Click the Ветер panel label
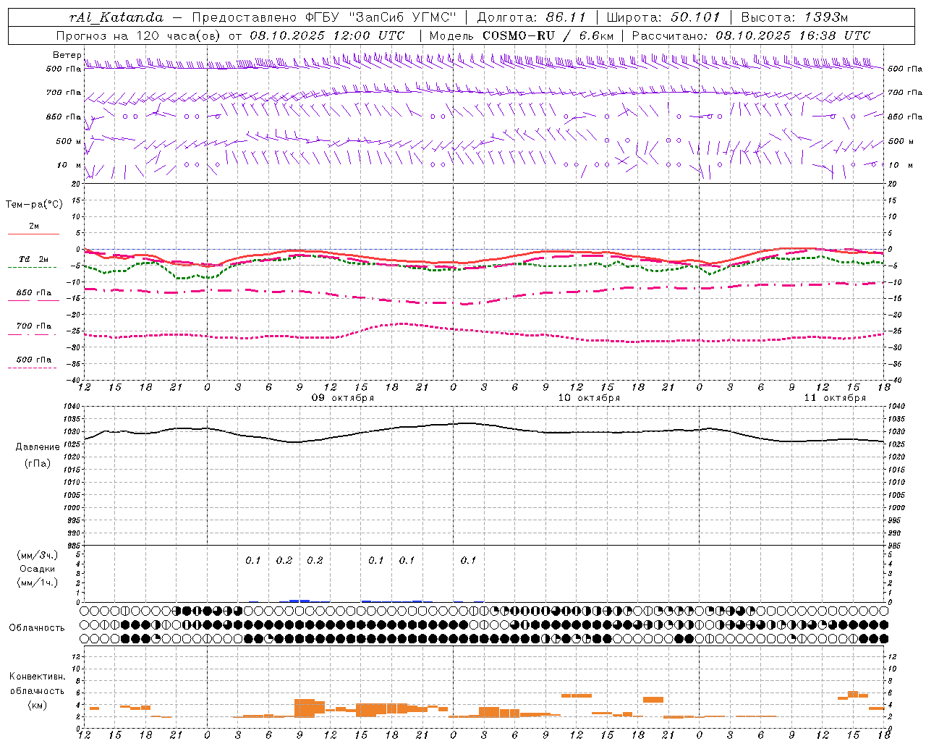This screenshot has width=926, height=741. [x=67, y=55]
